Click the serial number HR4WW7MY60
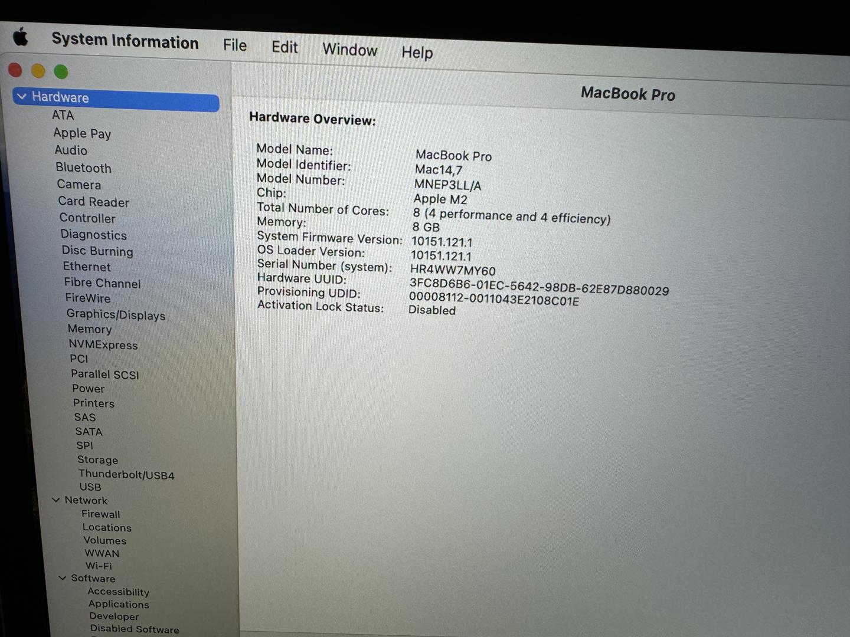 pyautogui.click(x=453, y=271)
